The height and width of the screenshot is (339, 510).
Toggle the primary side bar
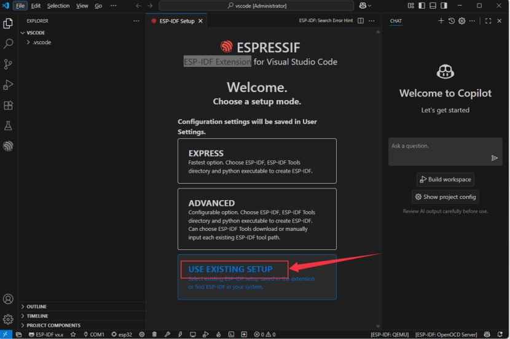tap(422, 6)
